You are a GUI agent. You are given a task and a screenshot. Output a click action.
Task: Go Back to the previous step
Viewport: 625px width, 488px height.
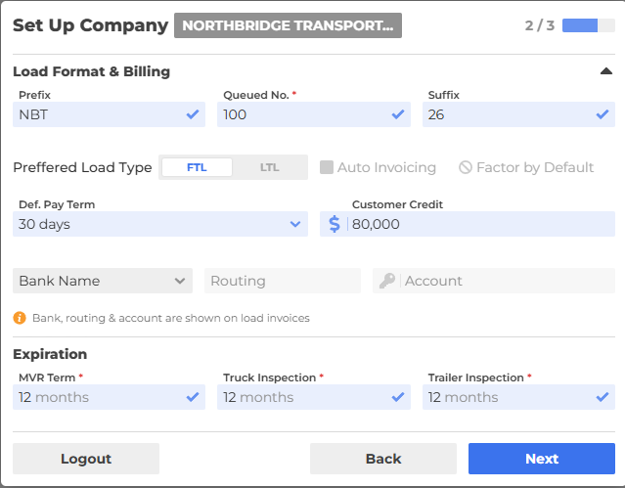point(383,459)
